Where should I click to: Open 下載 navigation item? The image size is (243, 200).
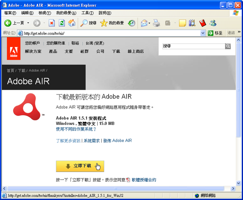pos(116,52)
